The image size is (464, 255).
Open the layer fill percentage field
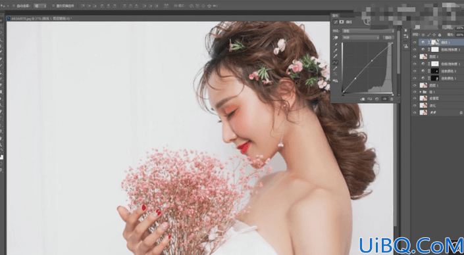pos(460,35)
